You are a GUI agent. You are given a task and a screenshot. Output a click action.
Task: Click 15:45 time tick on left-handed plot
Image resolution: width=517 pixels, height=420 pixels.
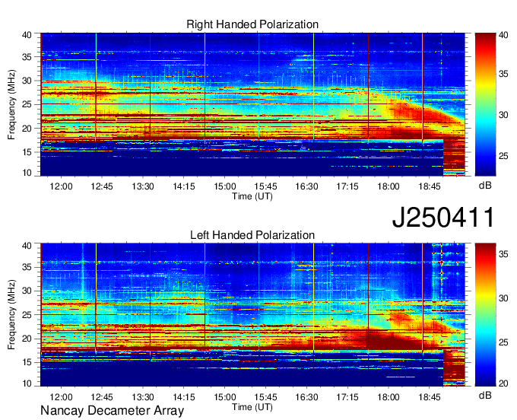click(x=266, y=397)
